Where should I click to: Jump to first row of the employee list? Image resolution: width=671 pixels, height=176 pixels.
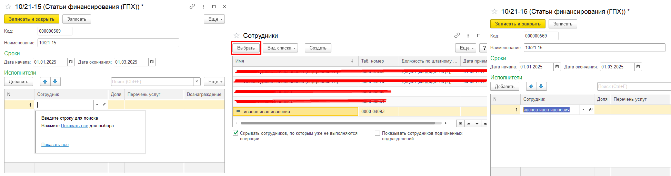460,123
